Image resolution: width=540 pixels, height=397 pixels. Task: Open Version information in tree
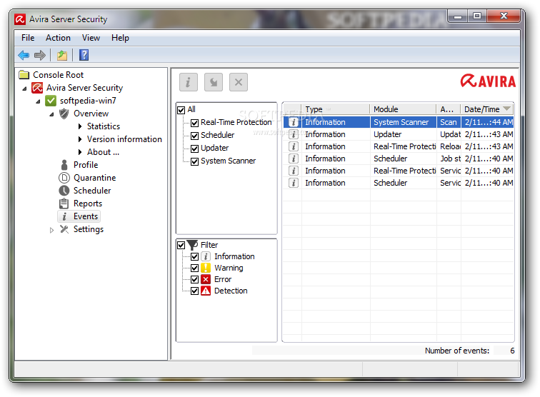point(124,139)
